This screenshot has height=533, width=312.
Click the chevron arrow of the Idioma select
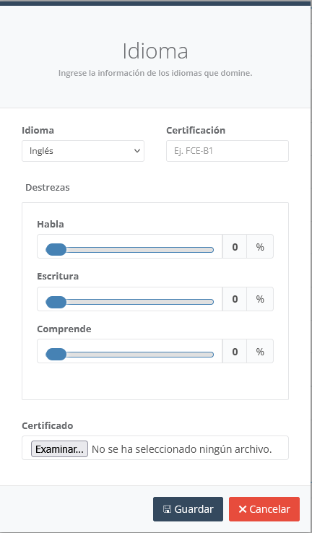[137, 151]
